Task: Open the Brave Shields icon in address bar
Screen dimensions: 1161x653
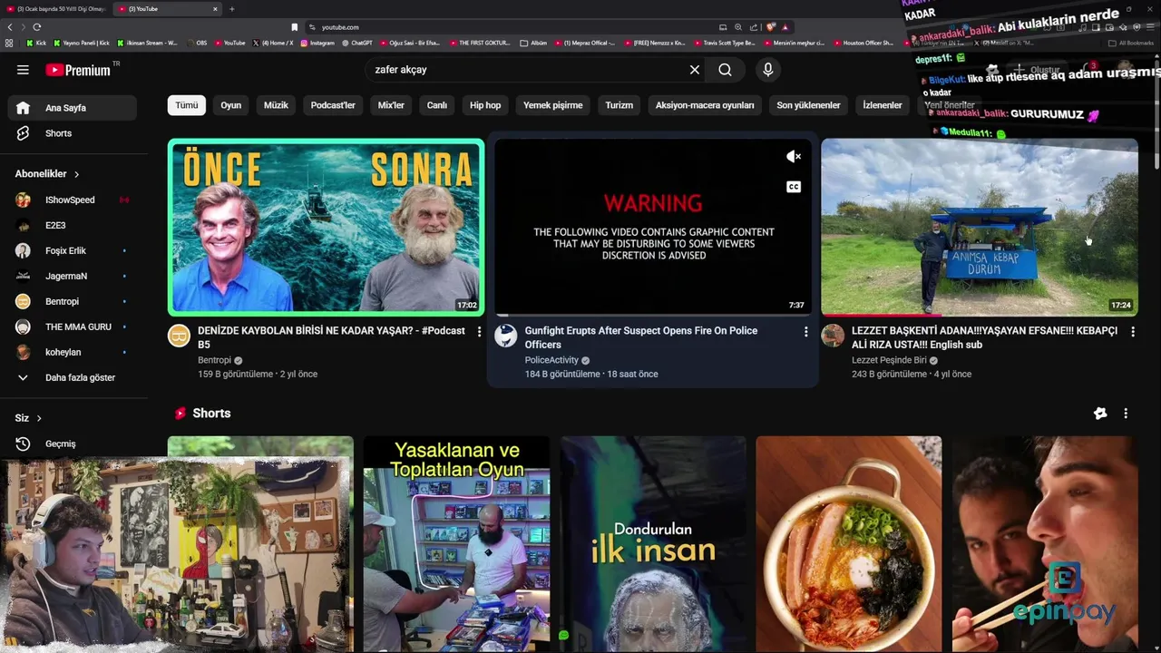Action: click(x=770, y=27)
